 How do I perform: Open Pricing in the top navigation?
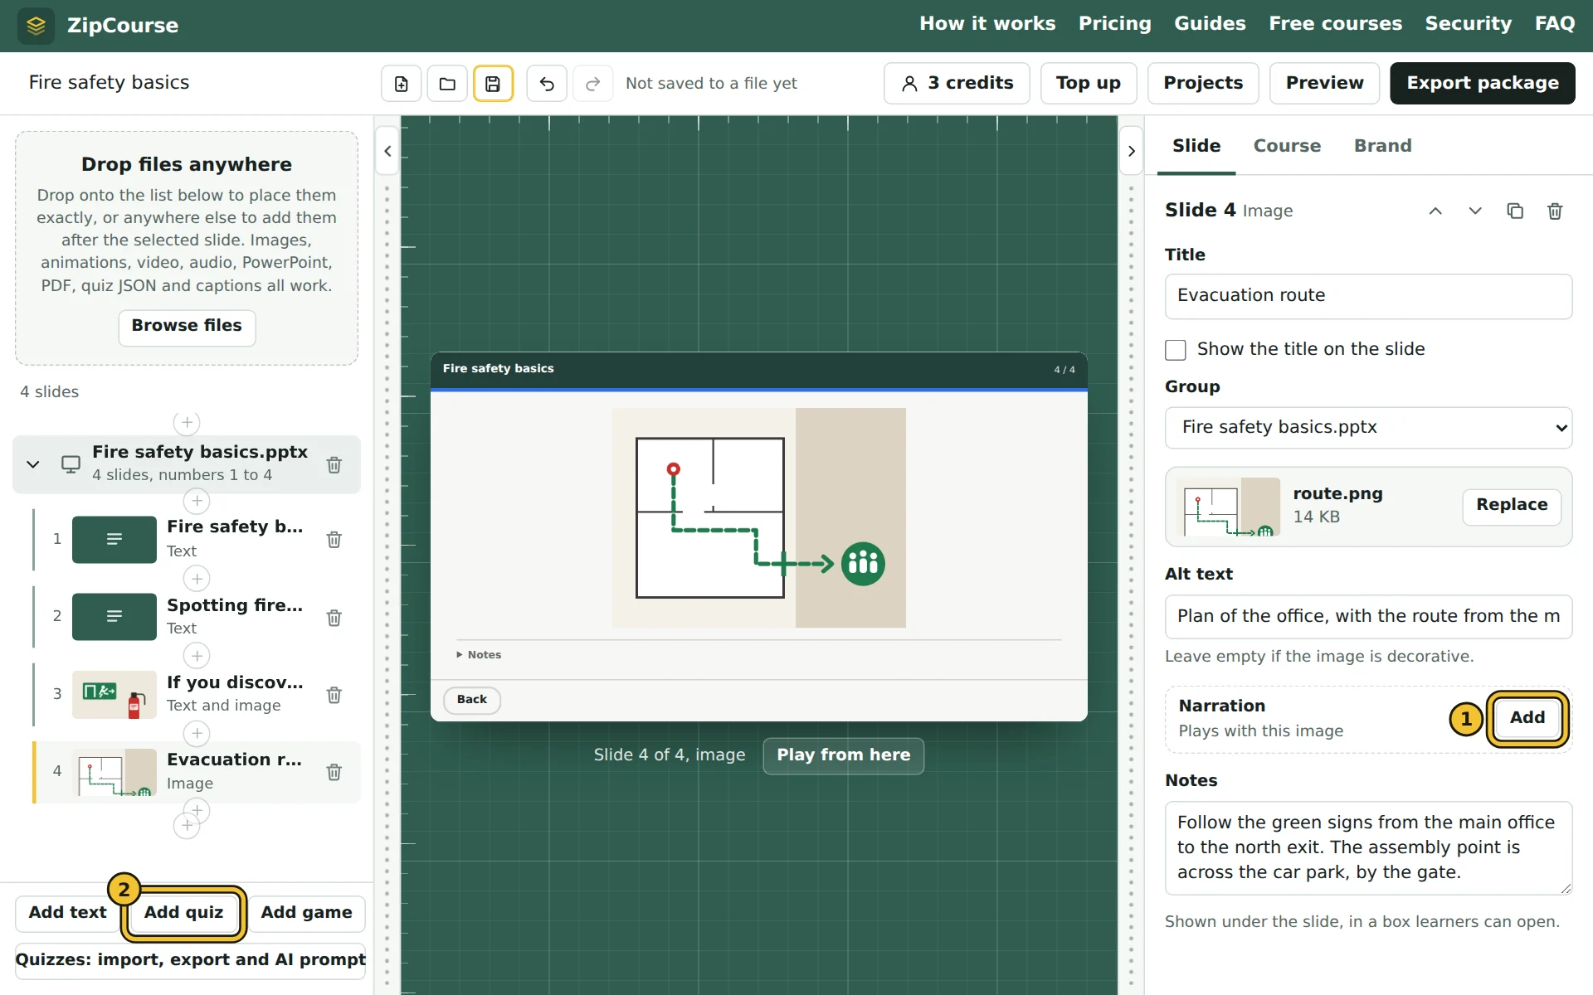tap(1114, 24)
